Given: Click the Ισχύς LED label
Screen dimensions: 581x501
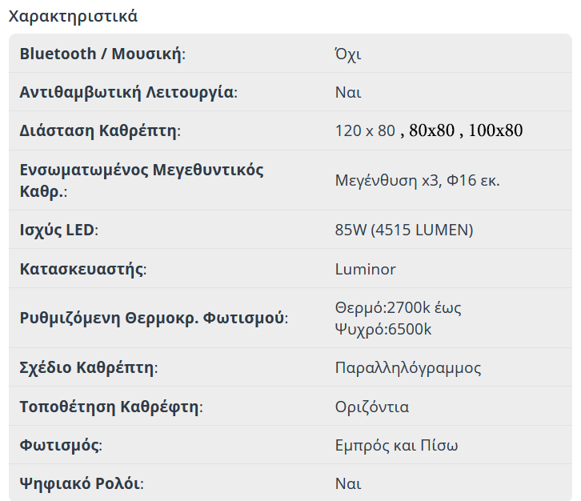Looking at the screenshot, I should pyautogui.click(x=58, y=230).
